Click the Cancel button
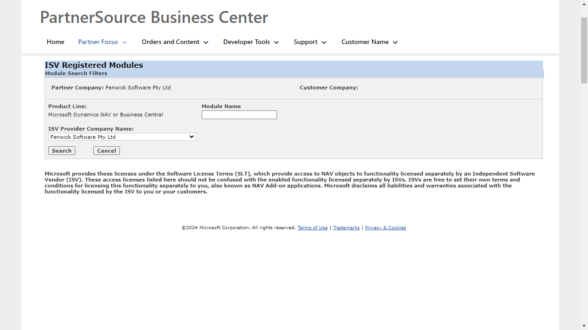Screen dimensions: 588x330 107,151
